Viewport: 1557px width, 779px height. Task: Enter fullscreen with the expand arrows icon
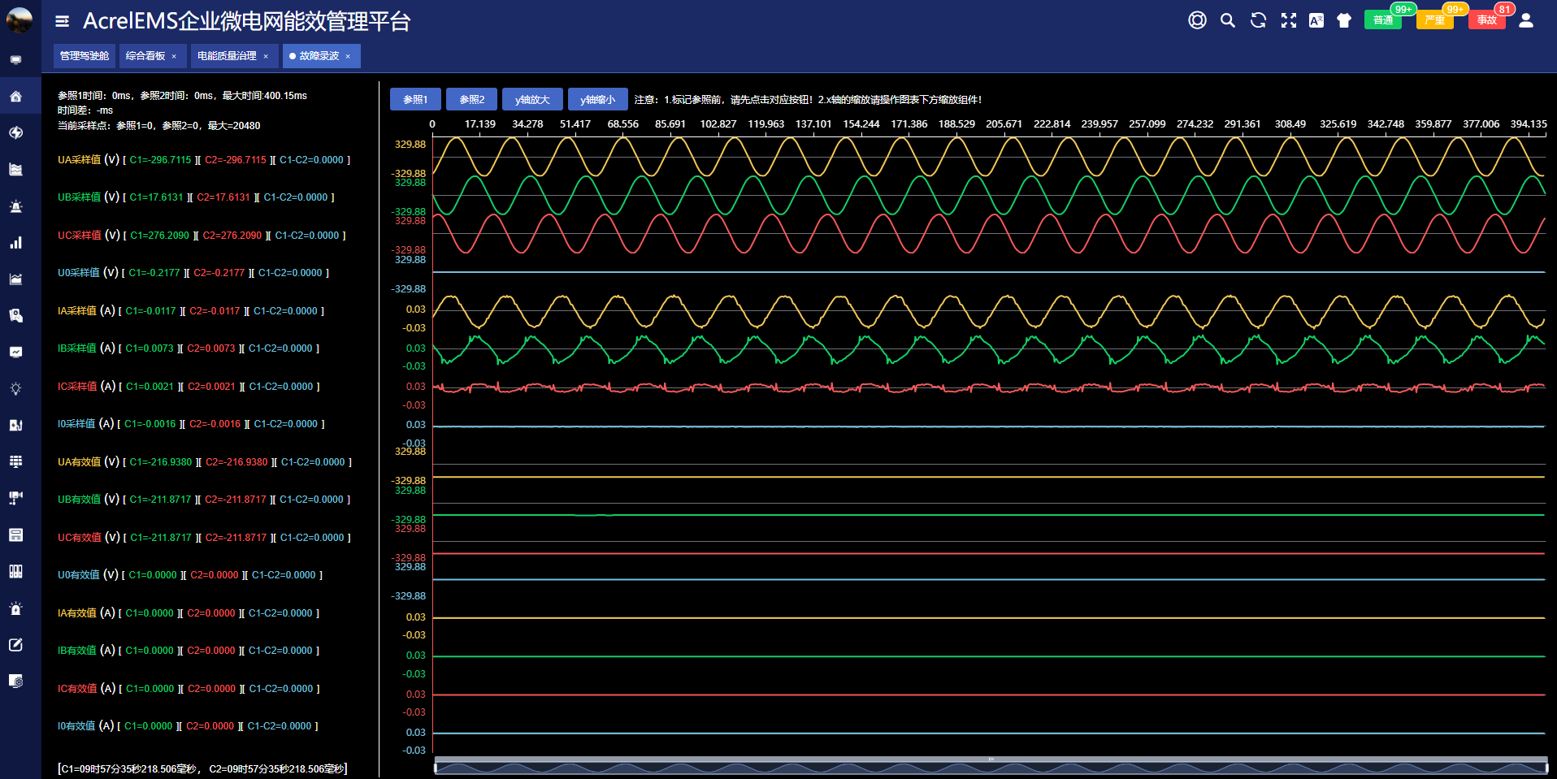[1288, 20]
